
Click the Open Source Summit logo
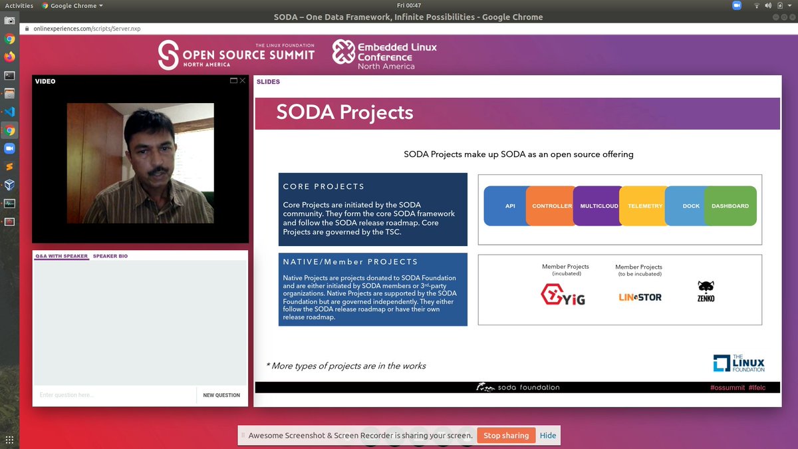click(x=236, y=55)
